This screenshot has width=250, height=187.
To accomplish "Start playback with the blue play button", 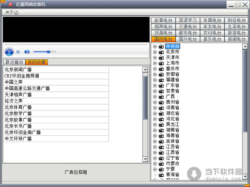I will coord(9,52).
